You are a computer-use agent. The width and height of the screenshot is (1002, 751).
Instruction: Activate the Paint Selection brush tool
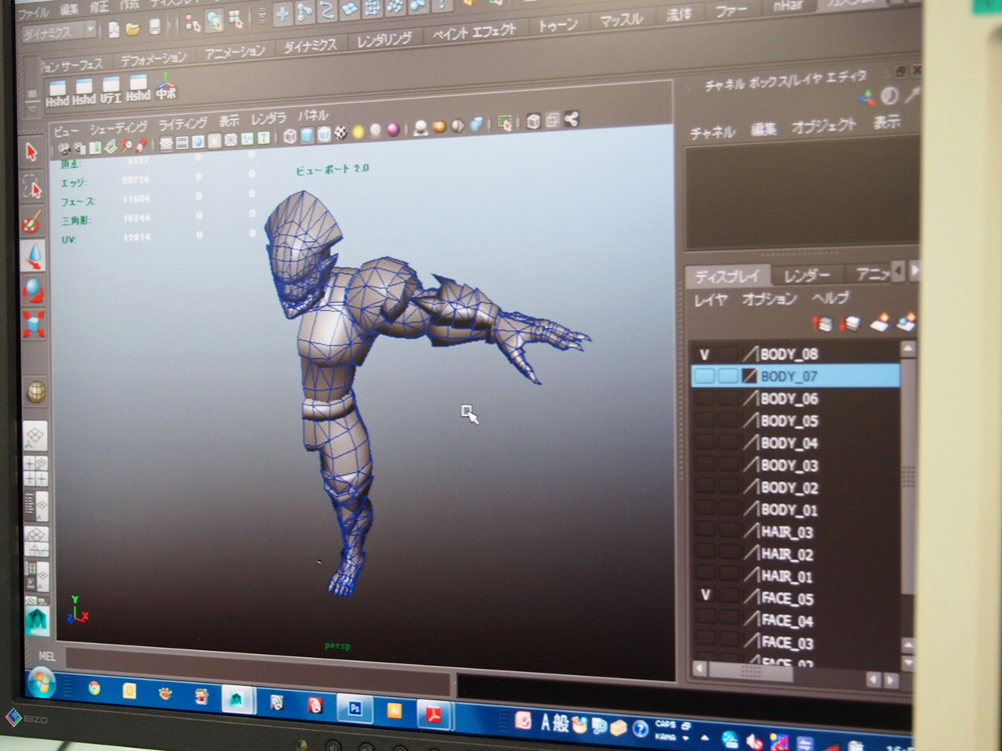(x=32, y=222)
